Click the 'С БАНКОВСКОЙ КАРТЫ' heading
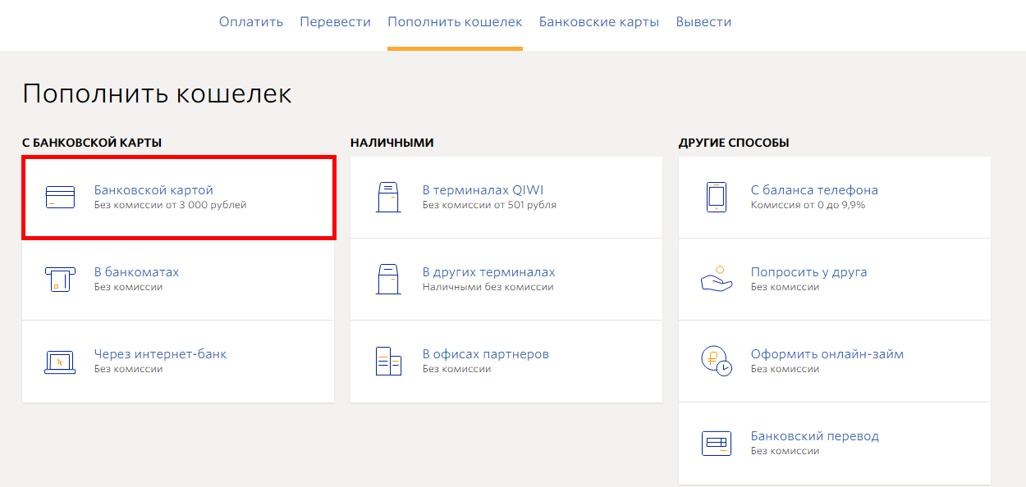This screenshot has height=487, width=1026. tap(92, 143)
